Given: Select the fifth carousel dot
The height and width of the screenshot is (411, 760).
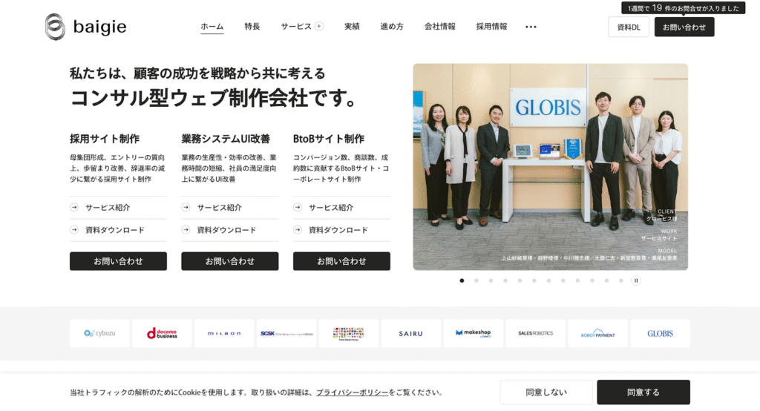Looking at the screenshot, I should (x=520, y=280).
